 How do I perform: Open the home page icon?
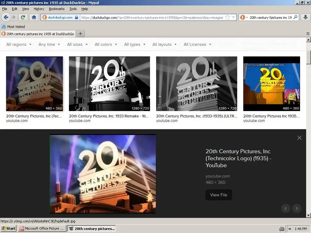[x=34, y=17]
